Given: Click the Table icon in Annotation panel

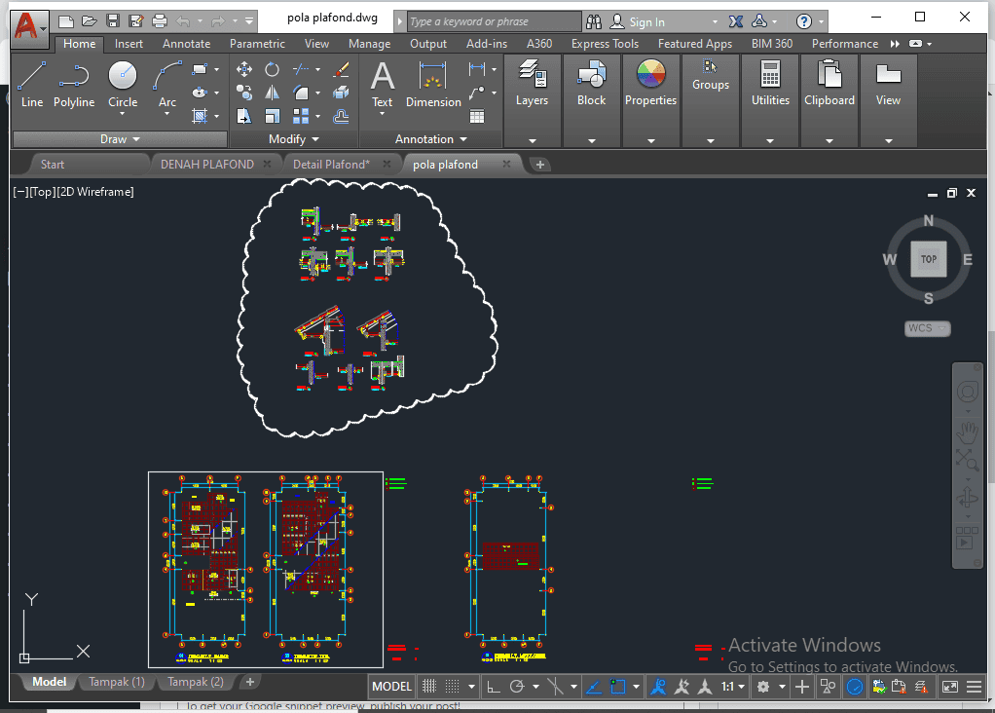Looking at the screenshot, I should coord(477,116).
